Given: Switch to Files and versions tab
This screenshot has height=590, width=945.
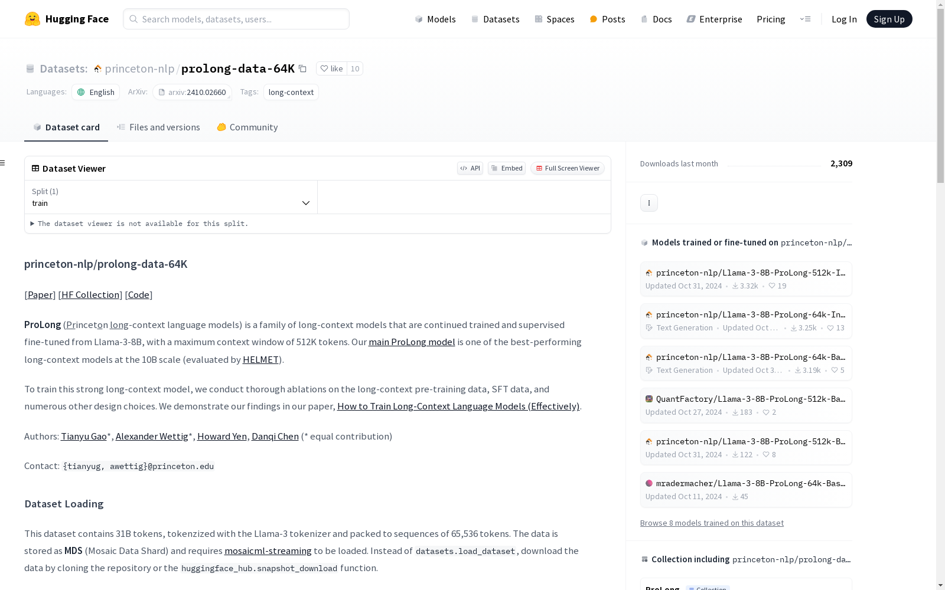Looking at the screenshot, I should [158, 127].
